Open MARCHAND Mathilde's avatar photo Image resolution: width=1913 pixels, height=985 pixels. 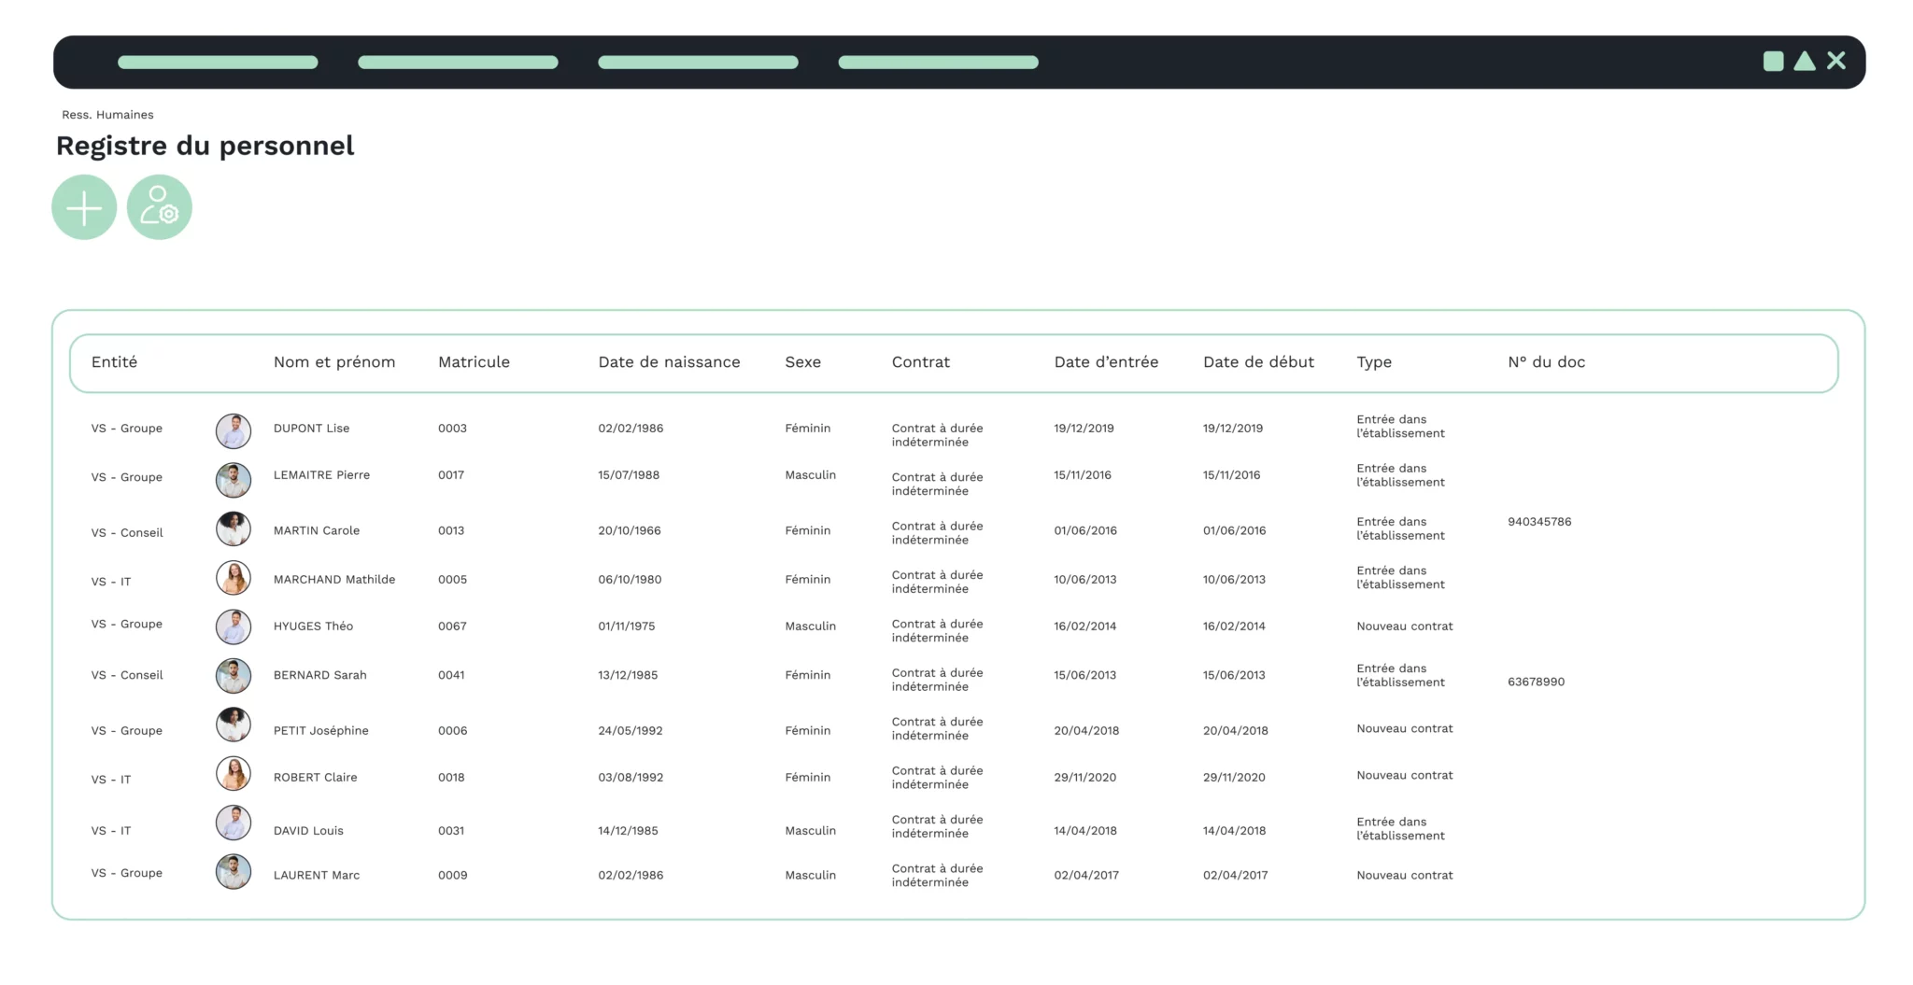[234, 578]
